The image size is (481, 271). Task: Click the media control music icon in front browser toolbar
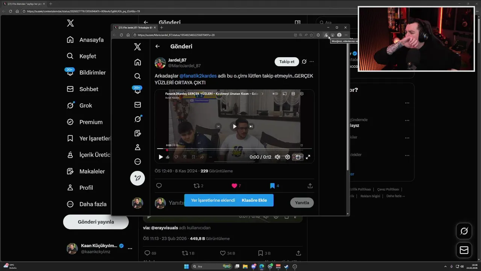[x=326, y=35]
